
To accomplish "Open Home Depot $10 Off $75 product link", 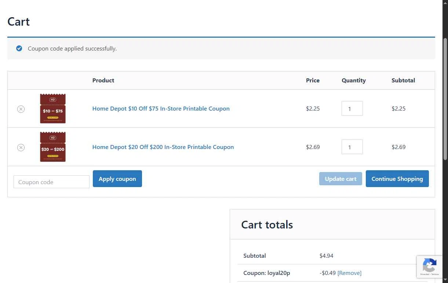I will pyautogui.click(x=161, y=108).
